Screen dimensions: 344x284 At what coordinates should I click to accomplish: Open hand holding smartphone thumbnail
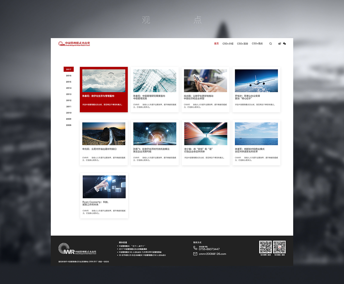206,81
